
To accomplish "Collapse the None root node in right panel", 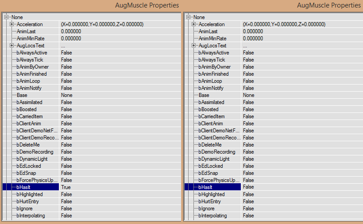I will point(189,17).
